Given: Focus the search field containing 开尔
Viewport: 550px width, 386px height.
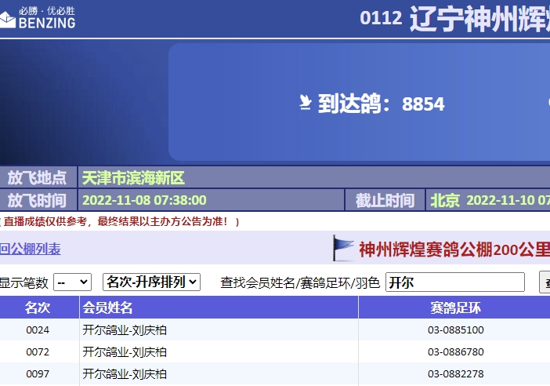Looking at the screenshot, I should (x=454, y=282).
